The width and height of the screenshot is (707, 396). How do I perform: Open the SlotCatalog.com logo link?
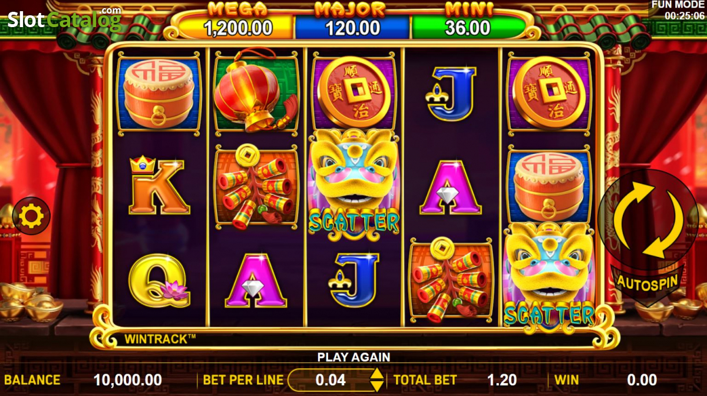pyautogui.click(x=65, y=19)
